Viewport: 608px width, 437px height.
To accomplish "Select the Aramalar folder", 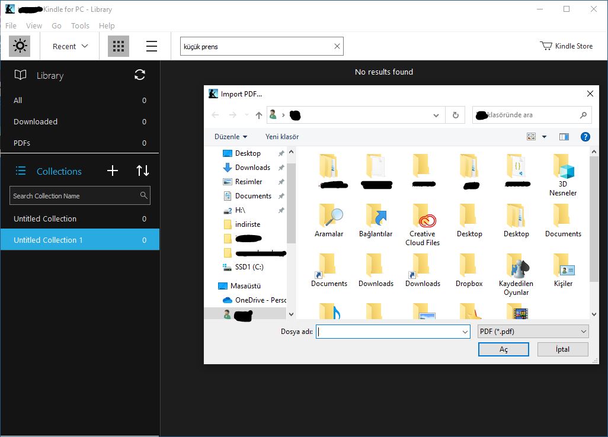I will 329,220.
